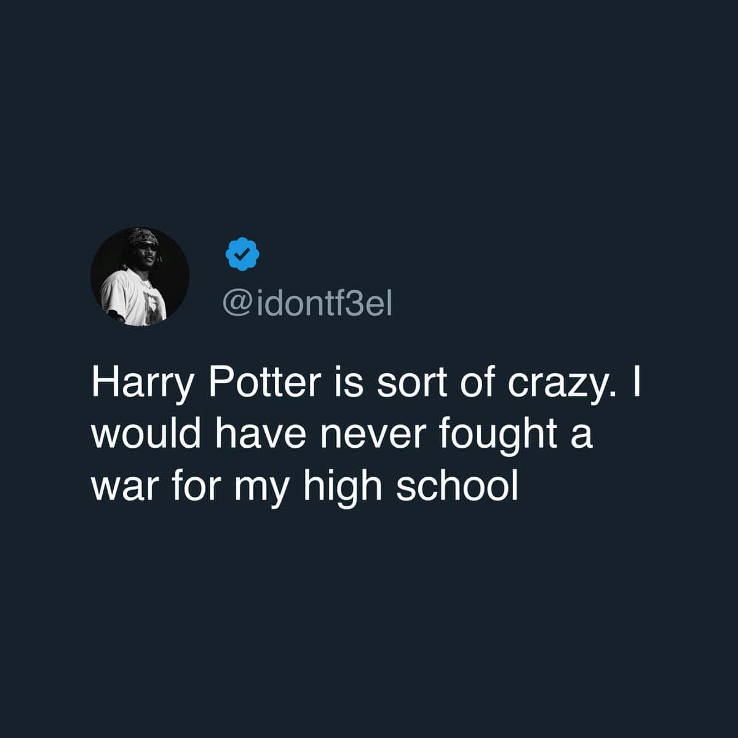Click the blue verified checkmark badge
The image size is (738, 738).
point(242,254)
